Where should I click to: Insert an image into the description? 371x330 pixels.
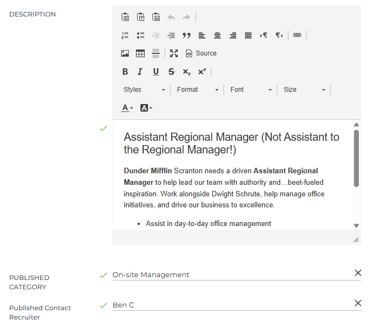pos(125,53)
